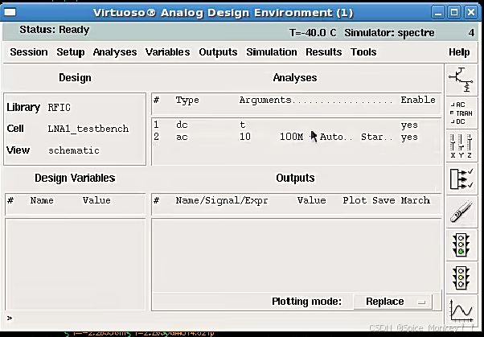Click the Choose Design transistor icon

[x=461, y=80]
